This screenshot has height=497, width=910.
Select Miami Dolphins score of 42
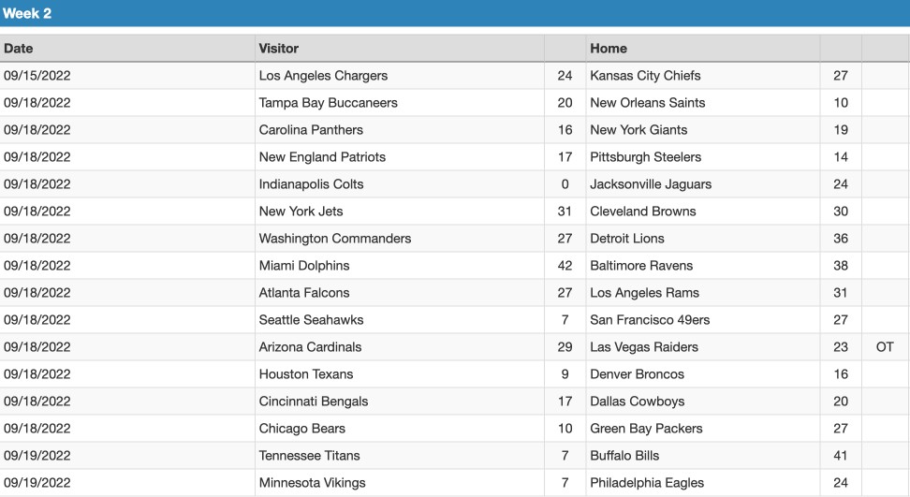565,266
